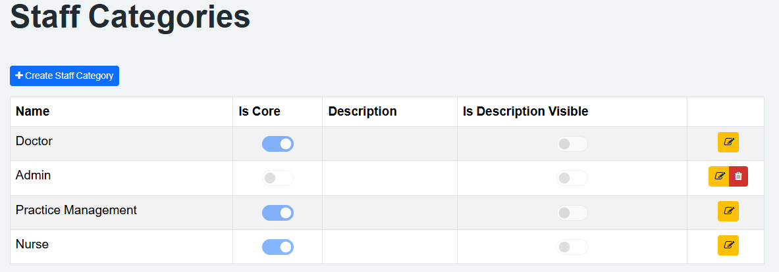Click Create Staff Category button

[65, 76]
